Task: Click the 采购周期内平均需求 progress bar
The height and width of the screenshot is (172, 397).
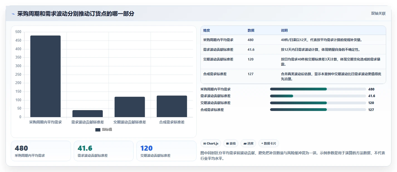Action: [x=318, y=89]
